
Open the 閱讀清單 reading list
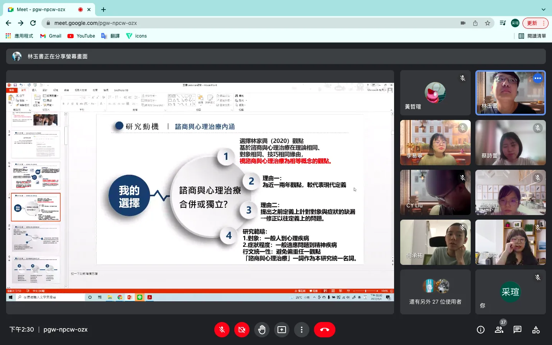pos(532,36)
